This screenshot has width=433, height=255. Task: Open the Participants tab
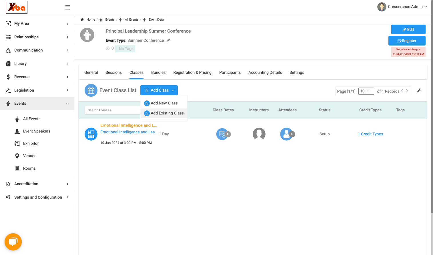(230, 72)
